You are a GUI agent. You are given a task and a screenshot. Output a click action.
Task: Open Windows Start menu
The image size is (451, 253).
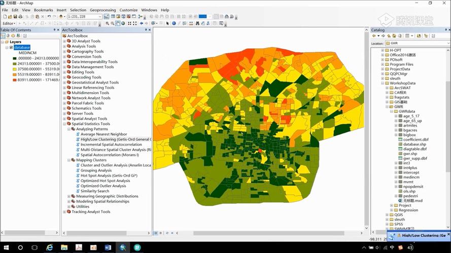[6, 247]
